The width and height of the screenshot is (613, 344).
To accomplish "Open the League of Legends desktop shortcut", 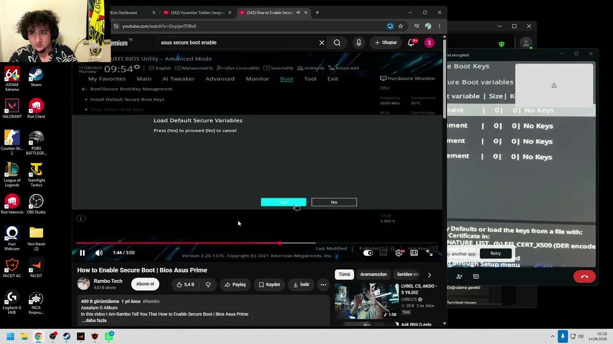I will pos(12,175).
